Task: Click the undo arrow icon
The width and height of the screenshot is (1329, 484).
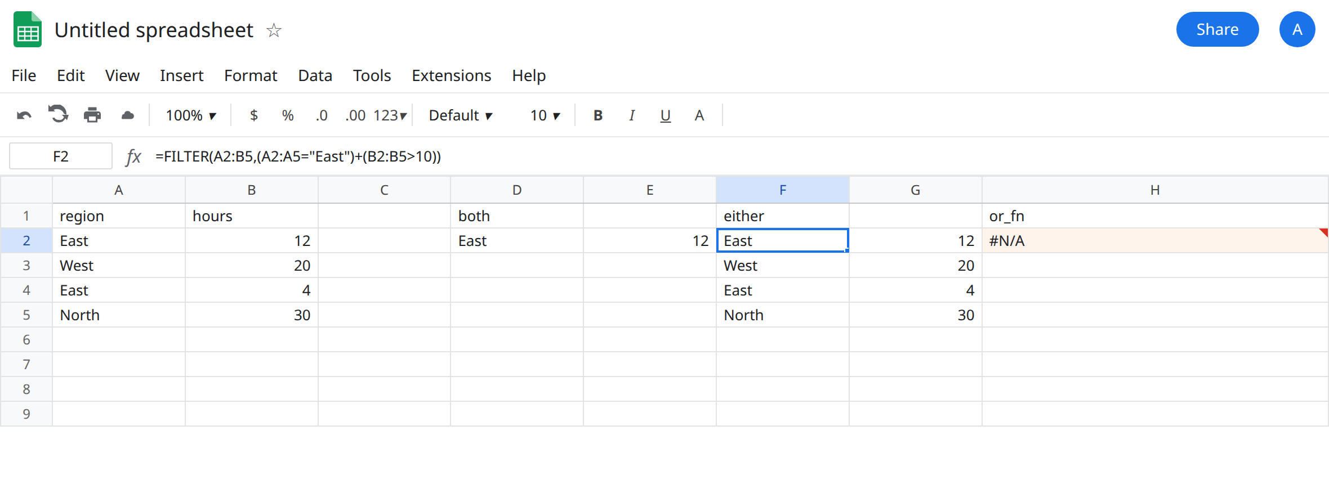Action: [24, 115]
